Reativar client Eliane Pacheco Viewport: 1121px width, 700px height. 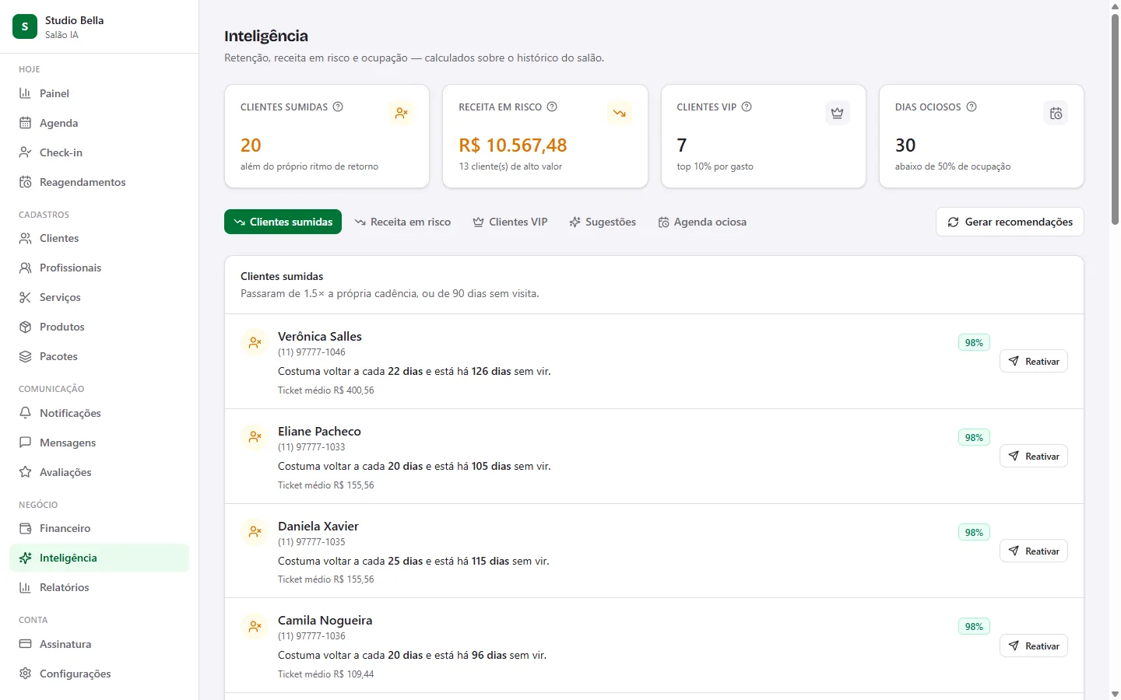[x=1034, y=457]
